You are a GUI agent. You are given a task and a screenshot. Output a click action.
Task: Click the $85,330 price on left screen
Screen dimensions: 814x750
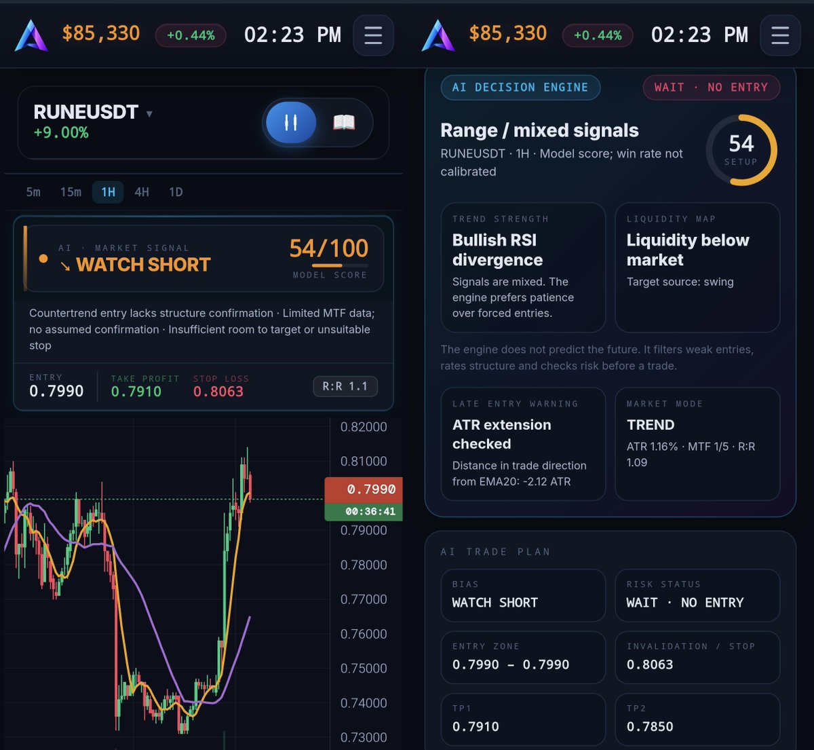pos(101,33)
